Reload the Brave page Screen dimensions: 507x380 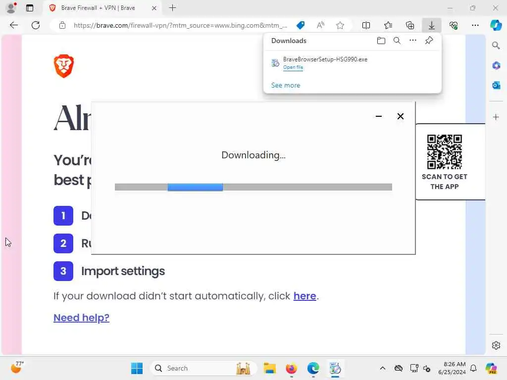[36, 25]
